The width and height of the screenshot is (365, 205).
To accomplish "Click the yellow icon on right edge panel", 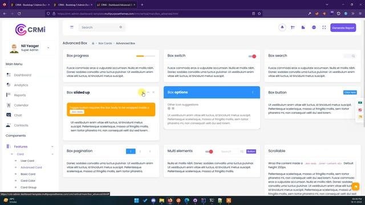I will tap(360, 117).
